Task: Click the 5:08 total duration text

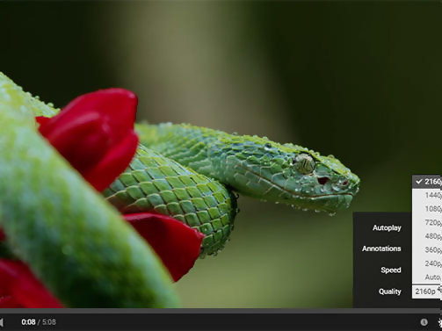Action: pos(49,322)
